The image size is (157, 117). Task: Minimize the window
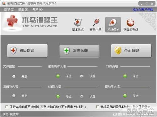coord(142,4)
